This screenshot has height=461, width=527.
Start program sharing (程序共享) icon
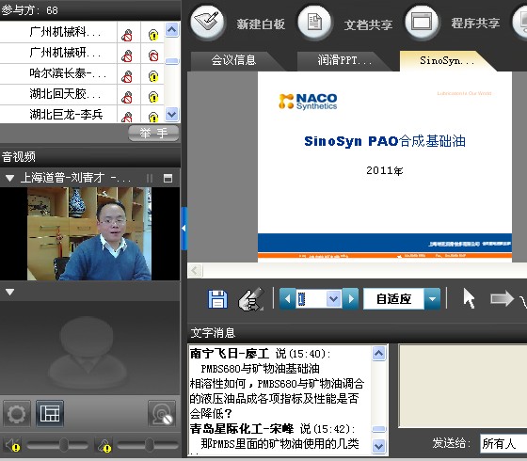423,23
